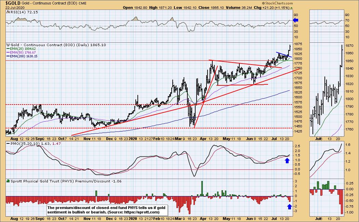Click the 1700 price axis label

coord(298,78)
